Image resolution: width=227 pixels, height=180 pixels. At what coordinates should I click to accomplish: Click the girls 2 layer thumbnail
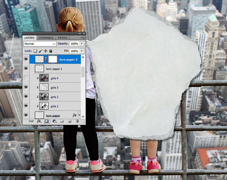click(44, 97)
